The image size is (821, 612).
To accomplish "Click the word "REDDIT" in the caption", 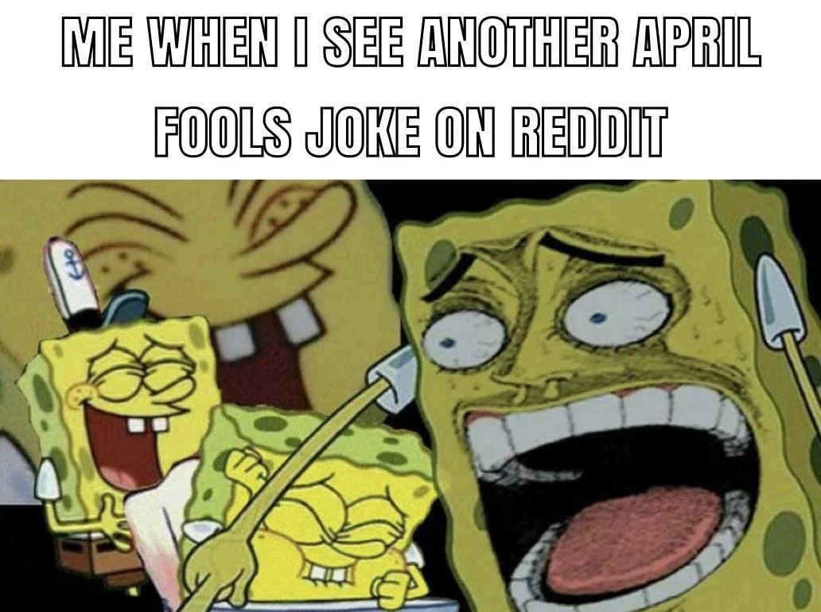I will 589,133.
